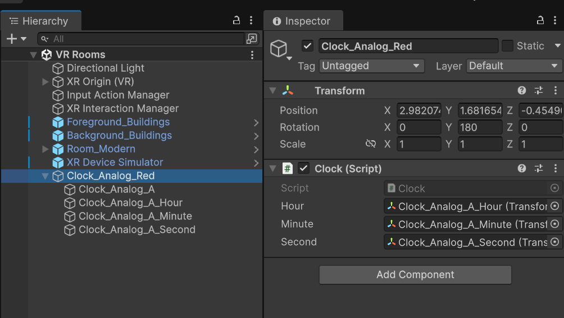This screenshot has height=318, width=564.
Task: Click the Hierarchy panel lock icon
Action: (x=236, y=21)
